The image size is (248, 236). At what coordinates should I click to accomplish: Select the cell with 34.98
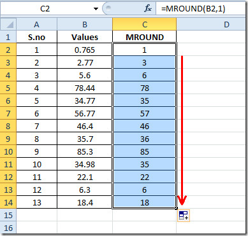click(85, 164)
